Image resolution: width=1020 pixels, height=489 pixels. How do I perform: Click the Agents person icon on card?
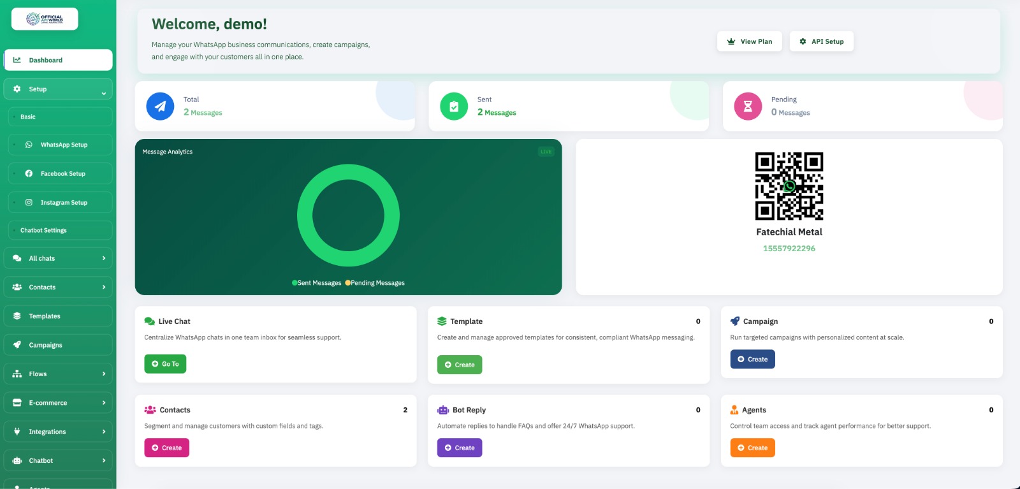point(734,410)
